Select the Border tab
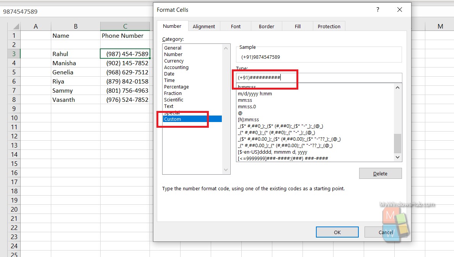The width and height of the screenshot is (454, 257). pos(266,26)
